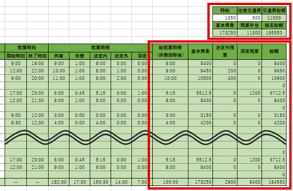Click the 拘束 column header
This screenshot has height=191, width=293.
59,56
